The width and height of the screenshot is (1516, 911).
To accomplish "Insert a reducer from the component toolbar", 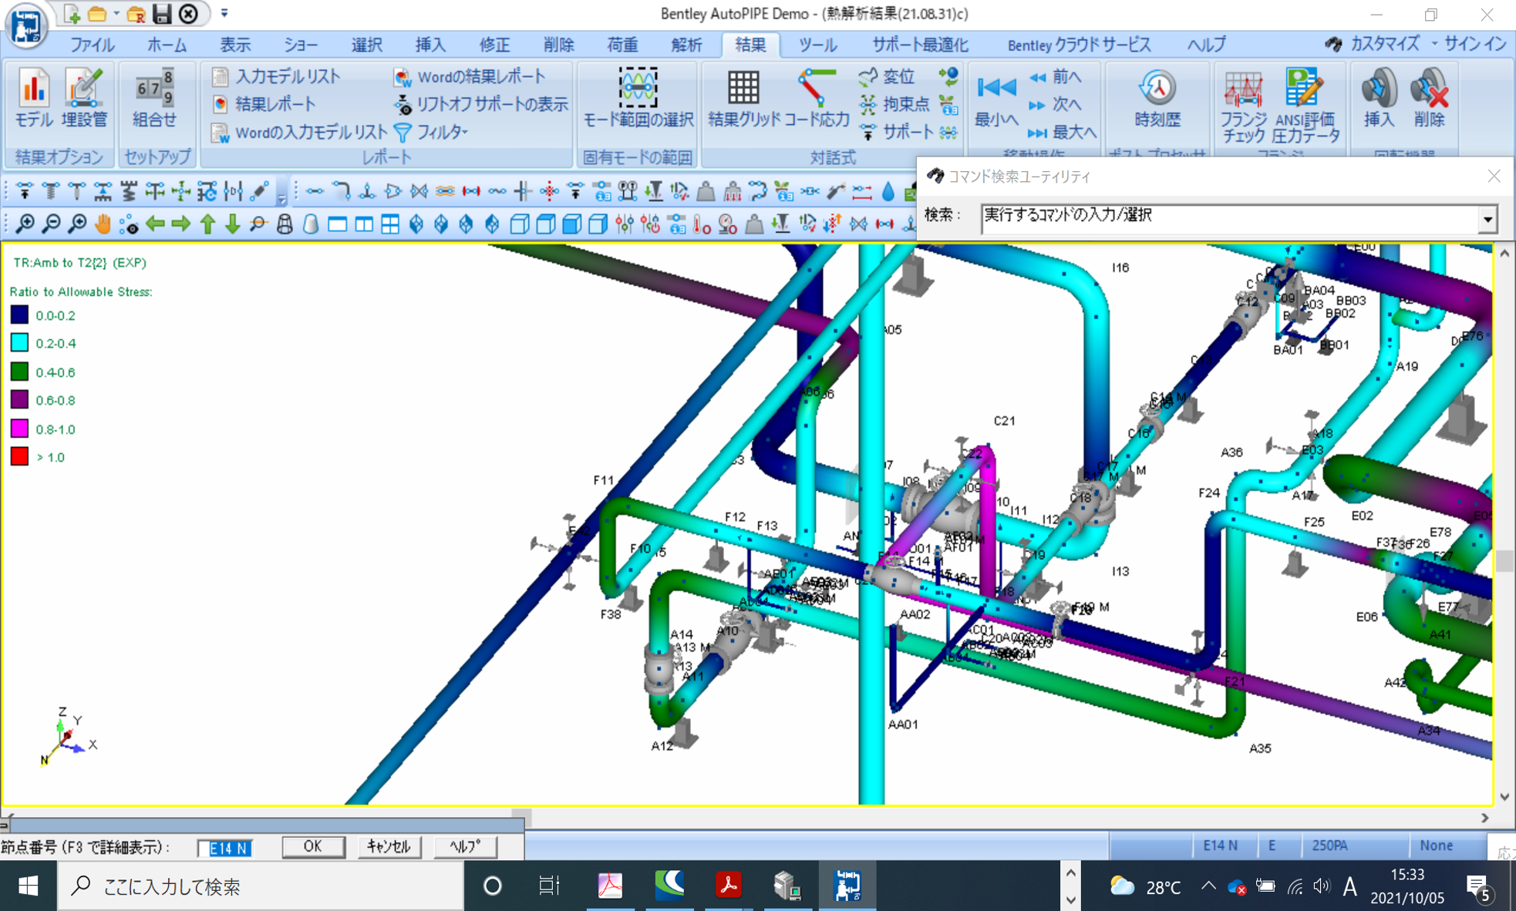I will point(392,190).
